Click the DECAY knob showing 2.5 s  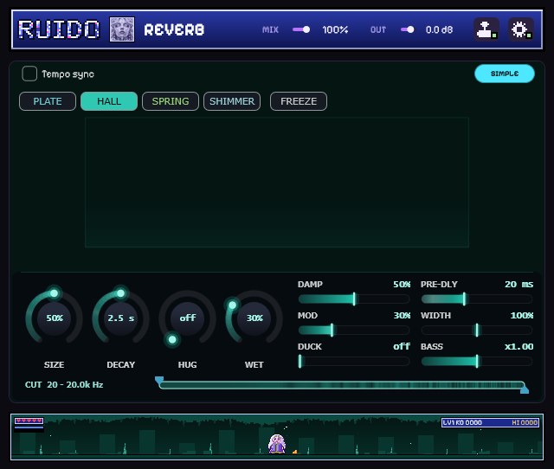tap(121, 318)
